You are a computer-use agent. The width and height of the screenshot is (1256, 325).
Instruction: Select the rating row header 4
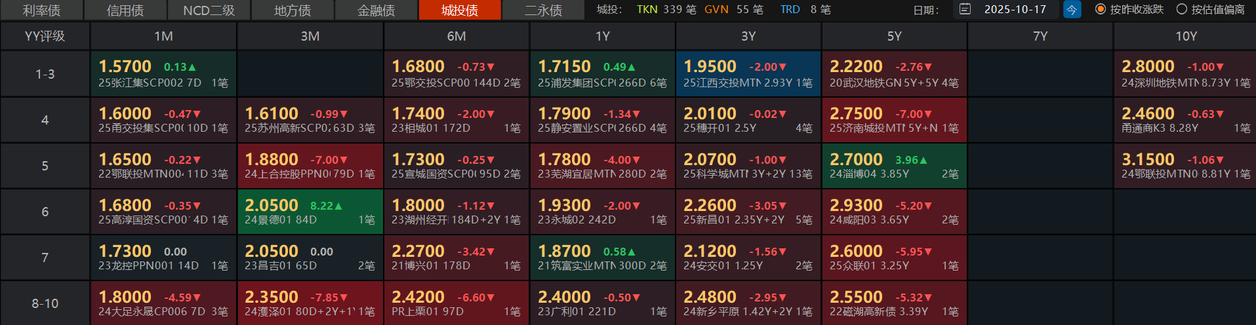pyautogui.click(x=45, y=120)
